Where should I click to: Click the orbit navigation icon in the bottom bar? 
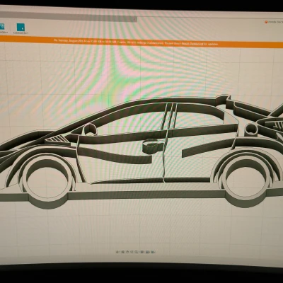point(117,252)
